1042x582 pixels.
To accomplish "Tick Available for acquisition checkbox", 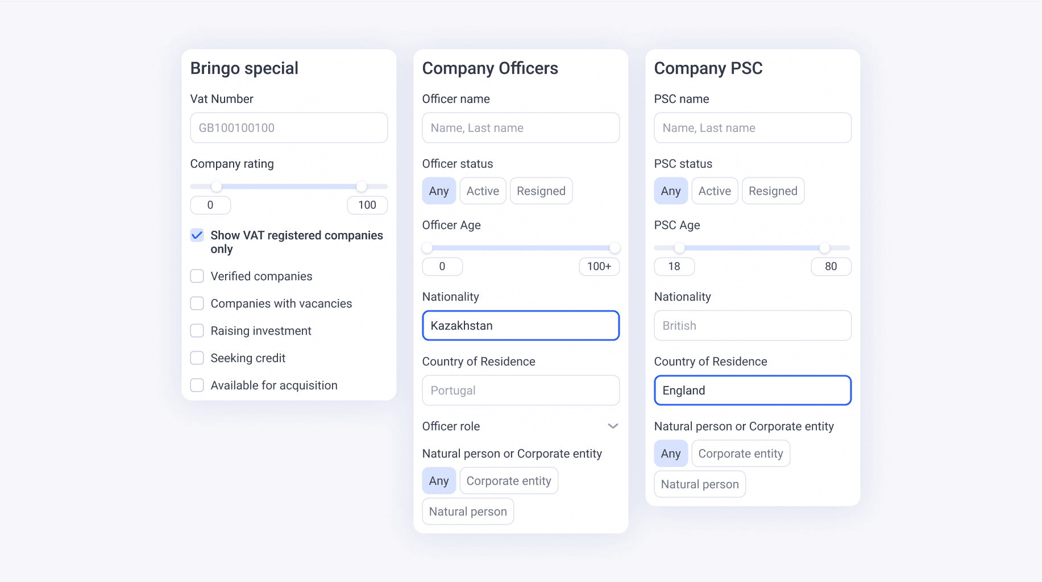I will [197, 385].
